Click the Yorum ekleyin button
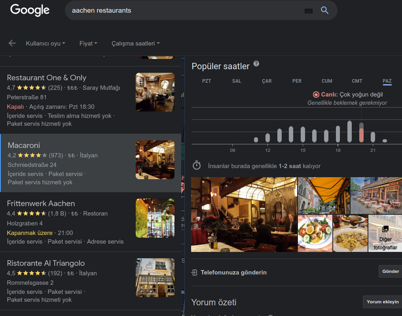 click(383, 302)
